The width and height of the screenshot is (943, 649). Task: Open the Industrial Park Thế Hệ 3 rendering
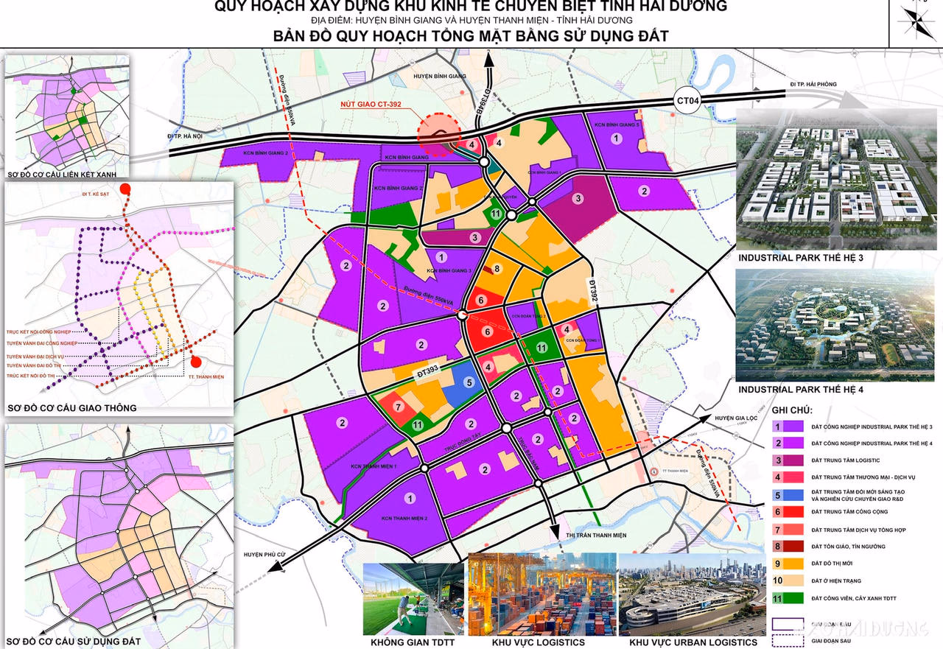839,178
